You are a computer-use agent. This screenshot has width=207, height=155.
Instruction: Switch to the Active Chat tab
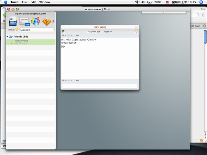tap(94, 32)
